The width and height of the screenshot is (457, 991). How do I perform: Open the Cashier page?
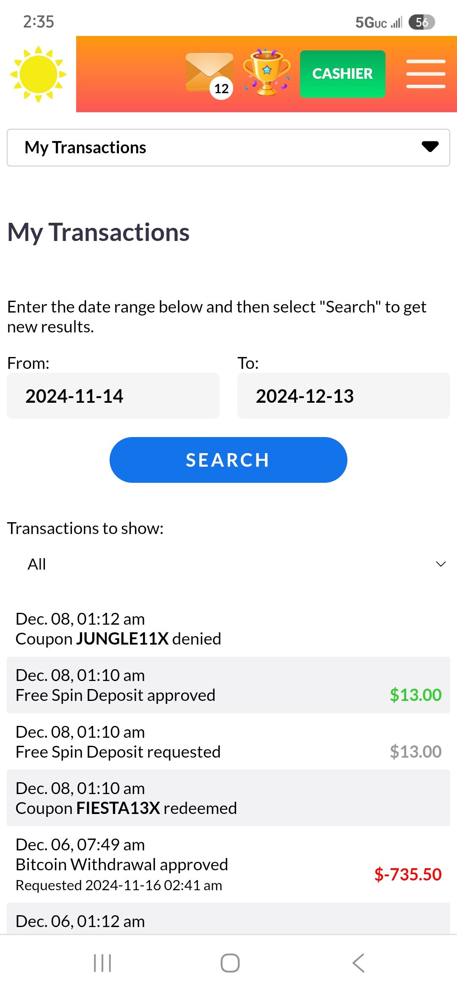[x=342, y=74]
